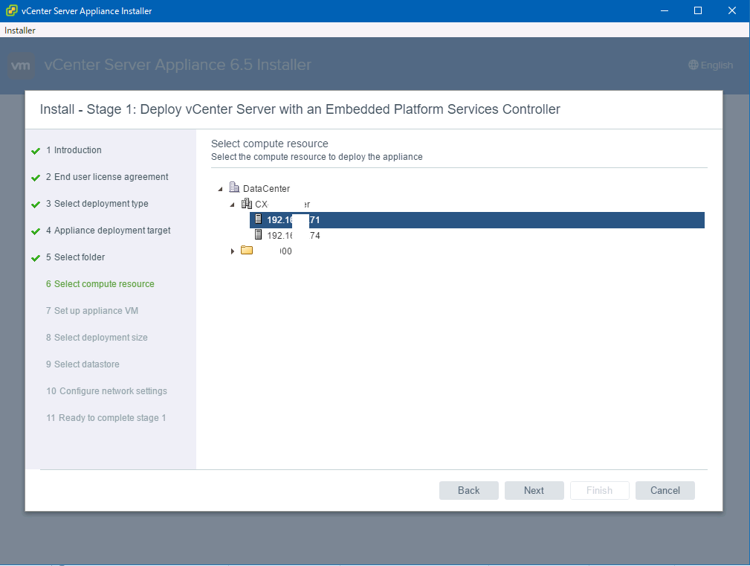Click the globe language icon
This screenshot has width=750, height=566.
pyautogui.click(x=693, y=65)
